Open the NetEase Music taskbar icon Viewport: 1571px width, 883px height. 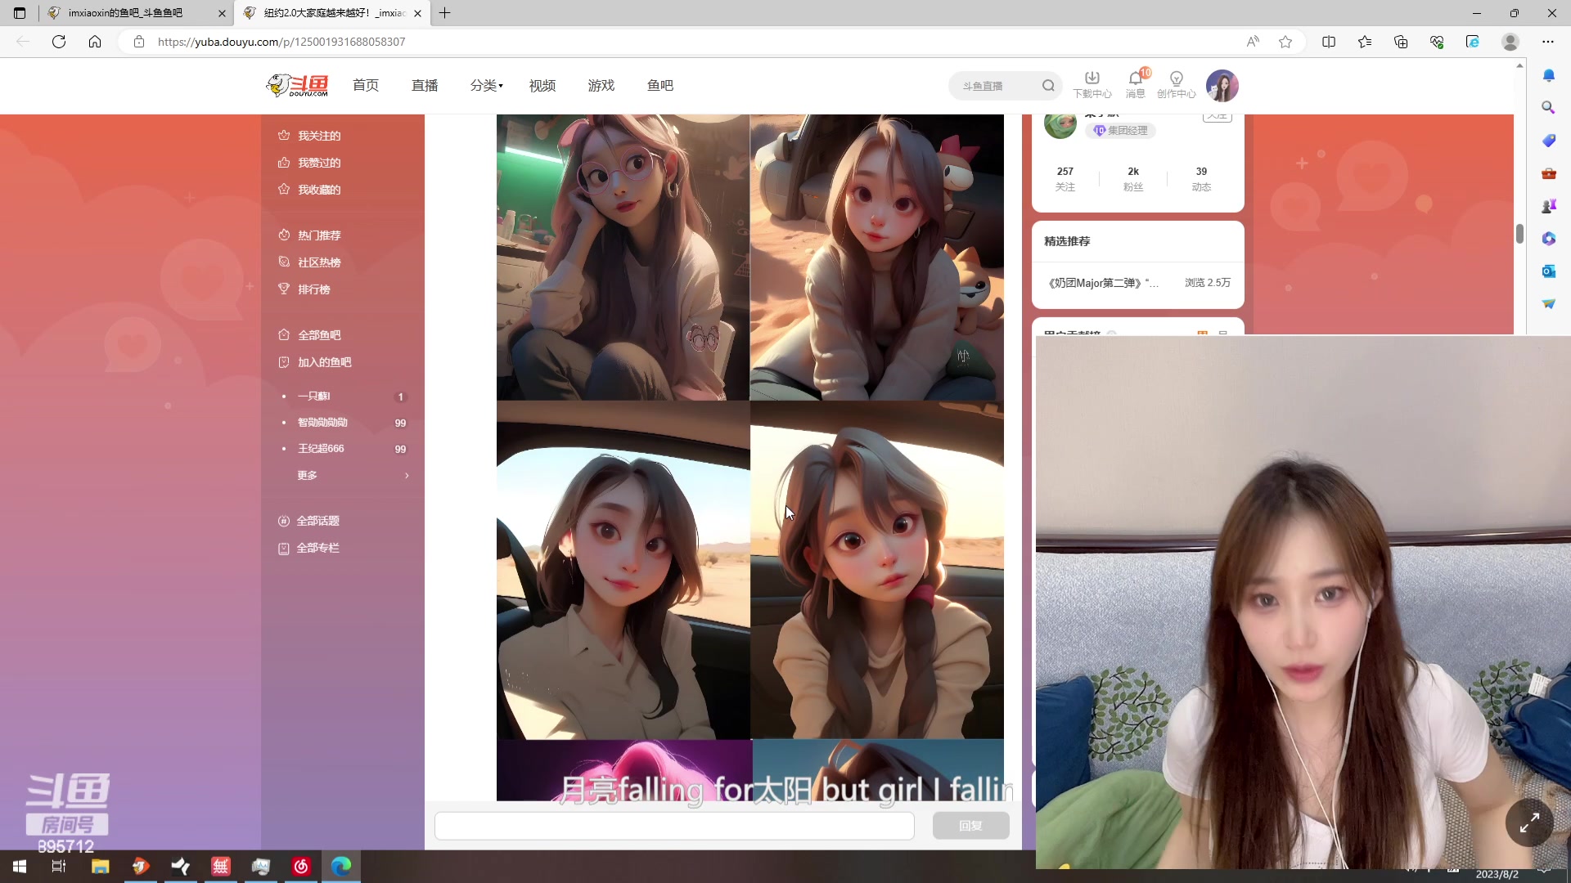click(x=301, y=866)
